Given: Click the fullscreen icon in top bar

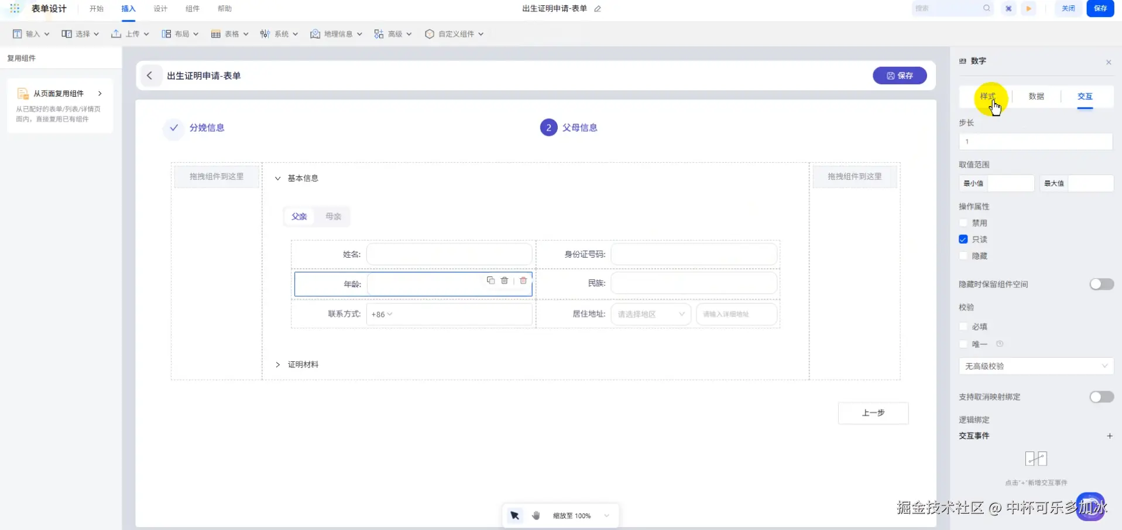Looking at the screenshot, I should [x=1008, y=9].
